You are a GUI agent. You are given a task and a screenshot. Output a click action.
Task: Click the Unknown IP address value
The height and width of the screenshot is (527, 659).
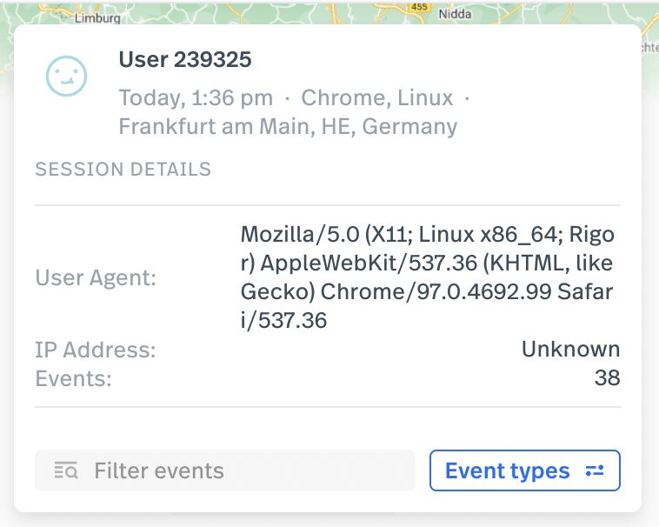[570, 349]
